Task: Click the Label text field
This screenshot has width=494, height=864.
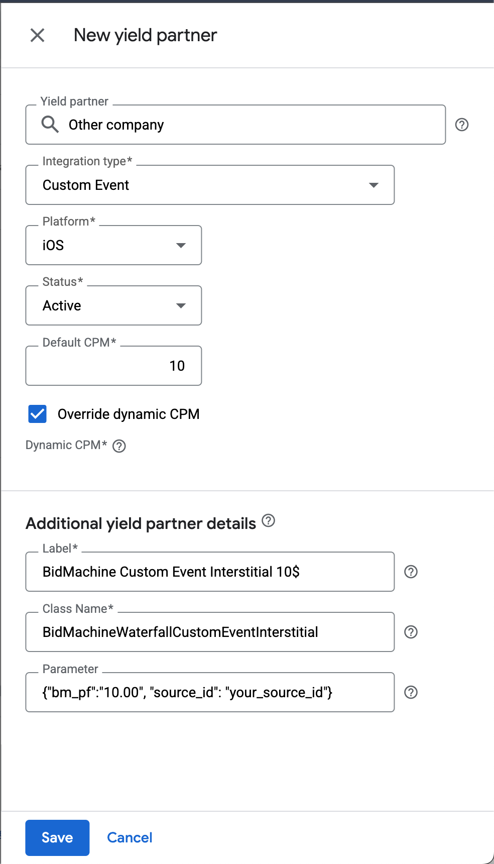Action: point(210,572)
